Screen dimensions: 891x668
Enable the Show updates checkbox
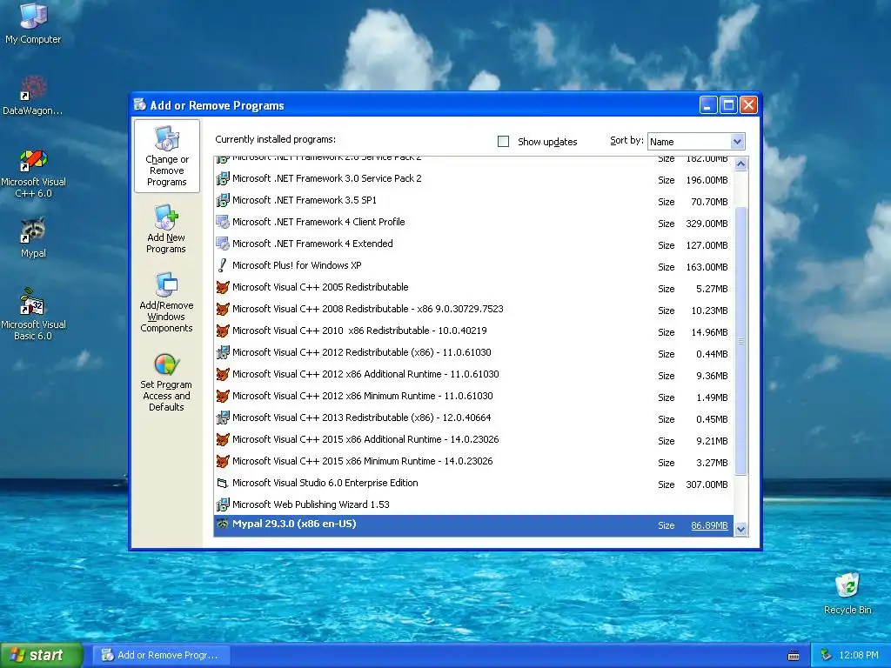coord(504,142)
